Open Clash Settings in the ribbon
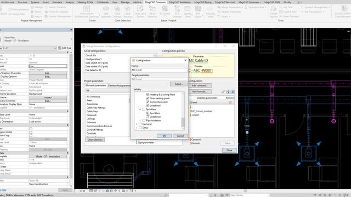 [x=117, y=11]
